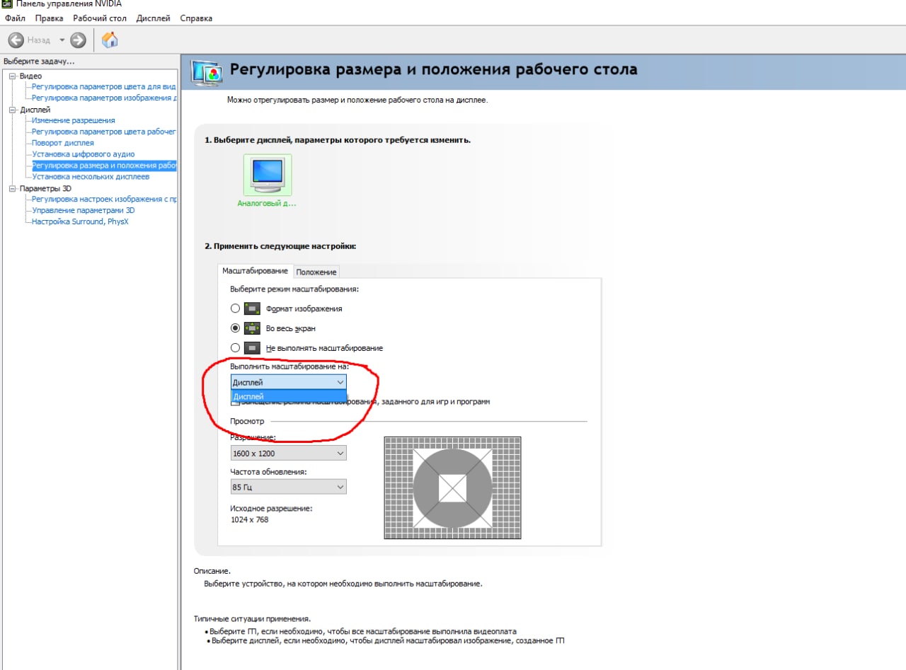Collapse the 'Дисплей' tree node
This screenshot has width=906, height=670.
(x=12, y=110)
